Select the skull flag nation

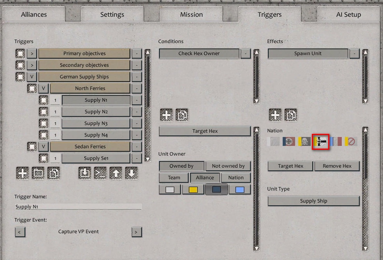[x=304, y=142]
